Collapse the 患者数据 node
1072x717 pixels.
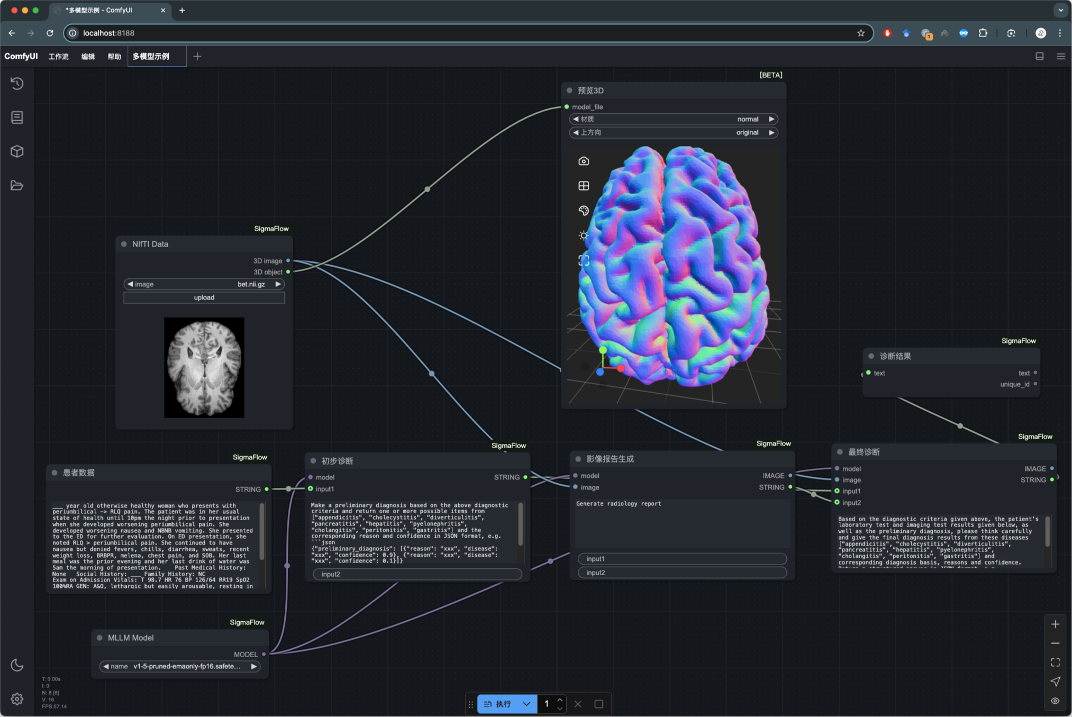pos(54,473)
